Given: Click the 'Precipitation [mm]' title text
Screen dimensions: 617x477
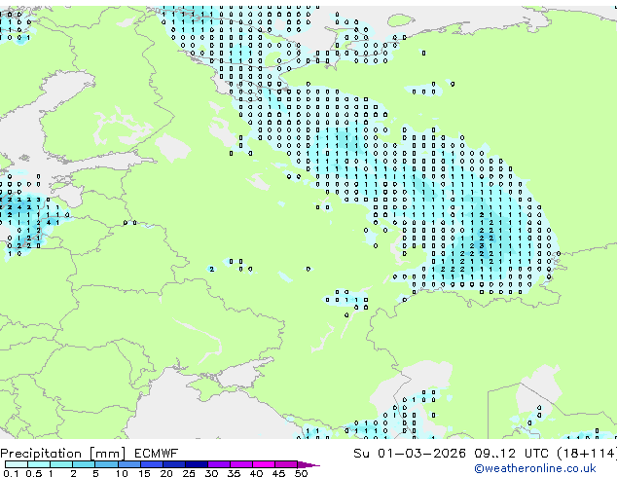Looking at the screenshot, I should (x=63, y=454).
